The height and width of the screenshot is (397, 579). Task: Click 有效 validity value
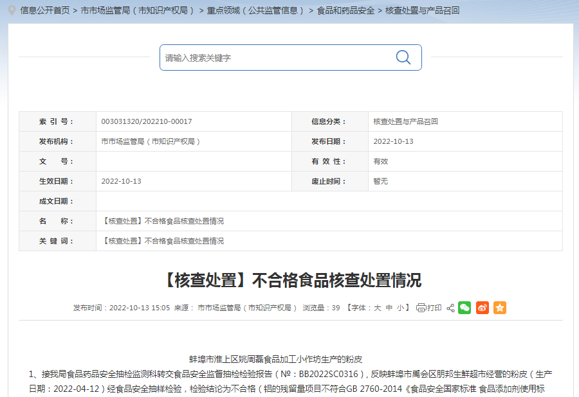(x=380, y=161)
